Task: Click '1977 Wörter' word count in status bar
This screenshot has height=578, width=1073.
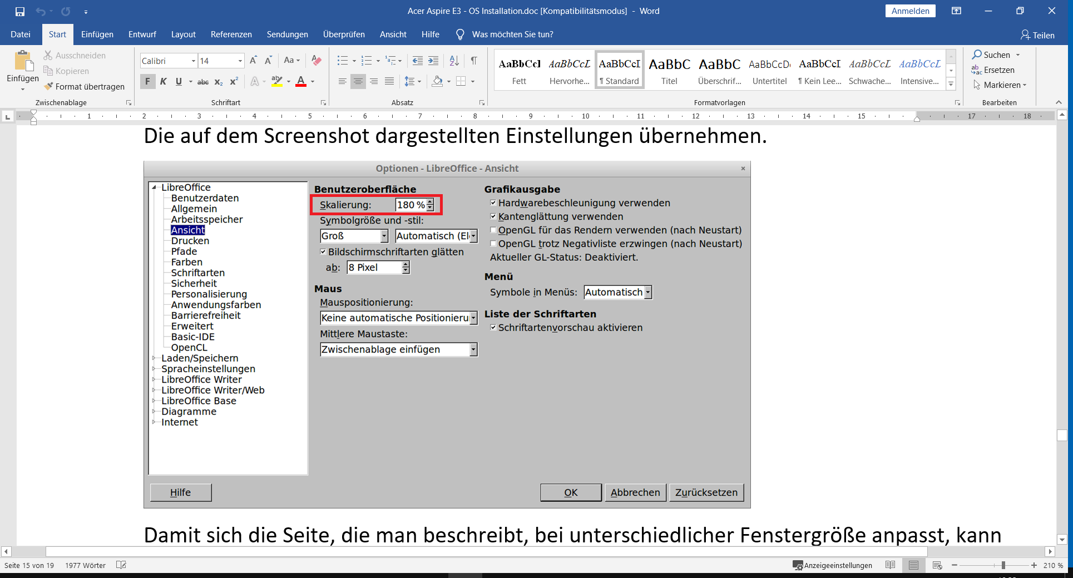Action: pyautogui.click(x=85, y=565)
